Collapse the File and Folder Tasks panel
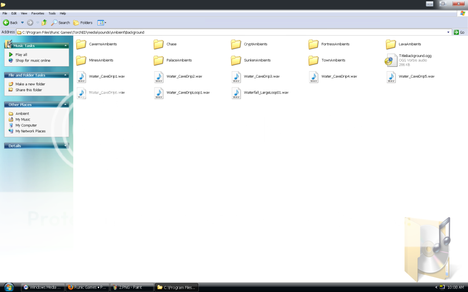The height and width of the screenshot is (292, 468). click(66, 75)
